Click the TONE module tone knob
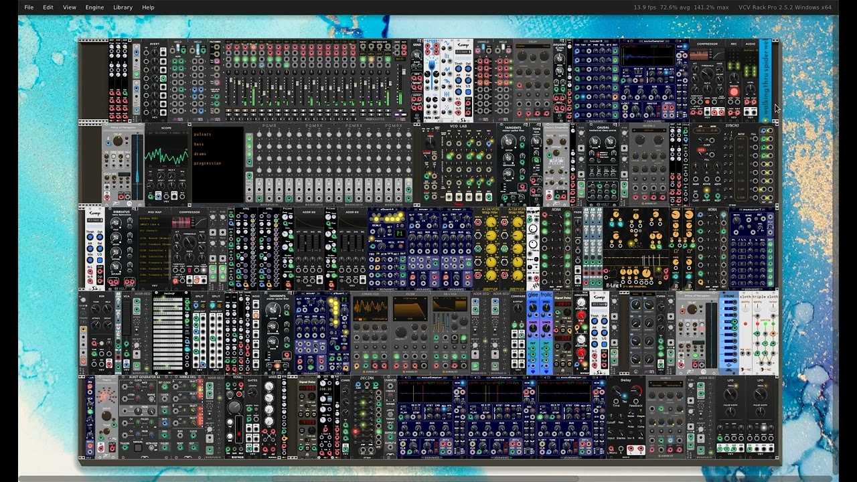The height and width of the screenshot is (482, 857). tap(537, 143)
